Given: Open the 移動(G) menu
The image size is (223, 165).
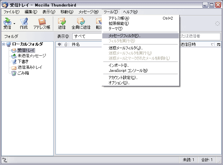Looking at the screenshot, I should point(67,12).
